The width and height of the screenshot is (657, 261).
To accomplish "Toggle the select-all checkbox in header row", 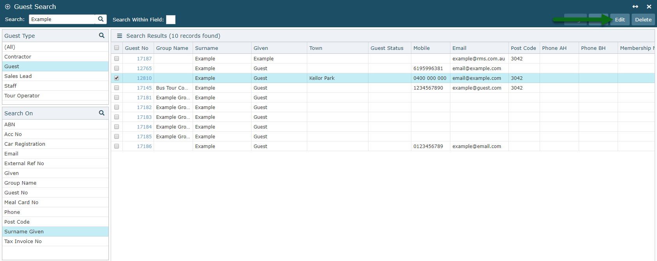I will tap(117, 48).
